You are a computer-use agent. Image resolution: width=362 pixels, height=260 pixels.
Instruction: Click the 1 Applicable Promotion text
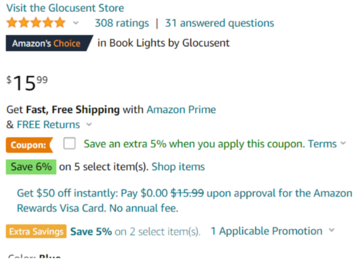click(266, 231)
